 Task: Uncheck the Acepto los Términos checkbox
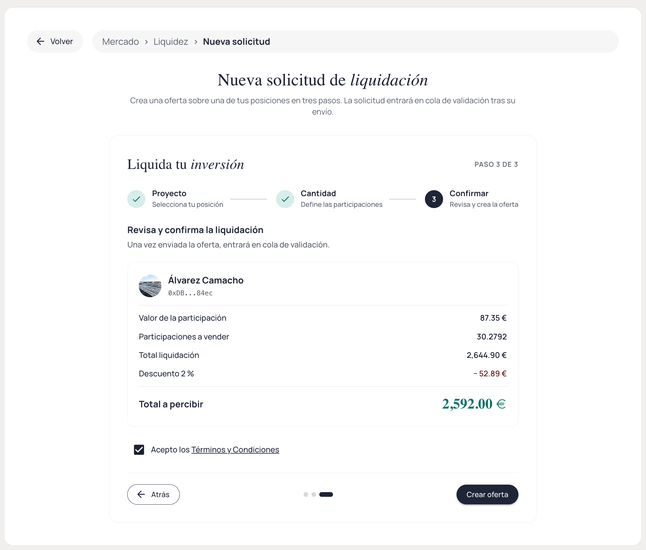pos(139,450)
